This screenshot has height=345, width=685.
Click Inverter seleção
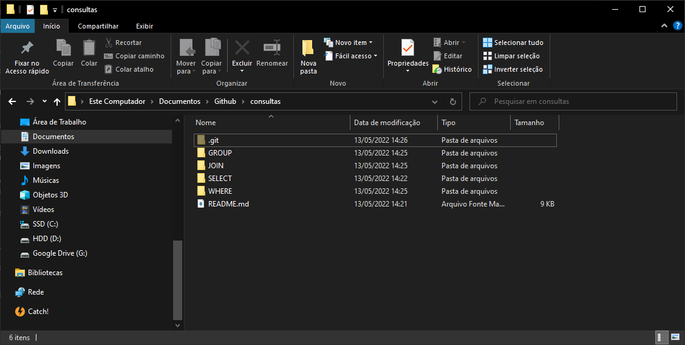click(513, 69)
